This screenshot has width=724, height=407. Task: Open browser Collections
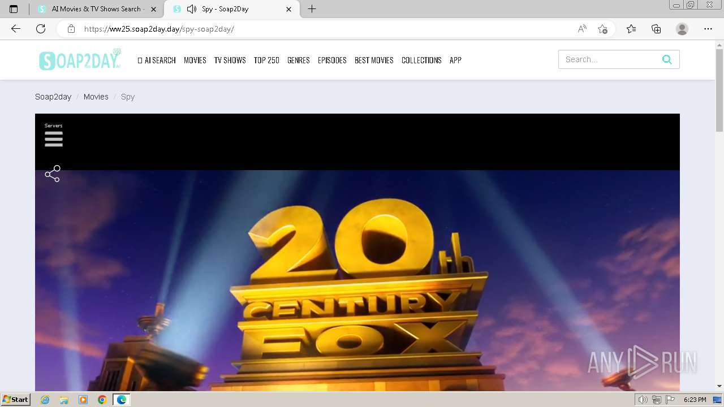click(656, 29)
